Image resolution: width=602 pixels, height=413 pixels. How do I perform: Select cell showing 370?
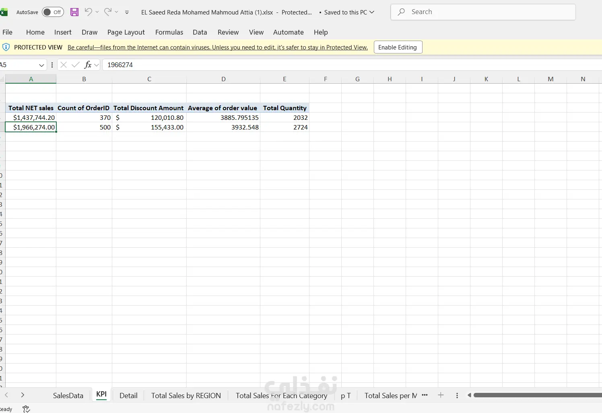pos(84,117)
